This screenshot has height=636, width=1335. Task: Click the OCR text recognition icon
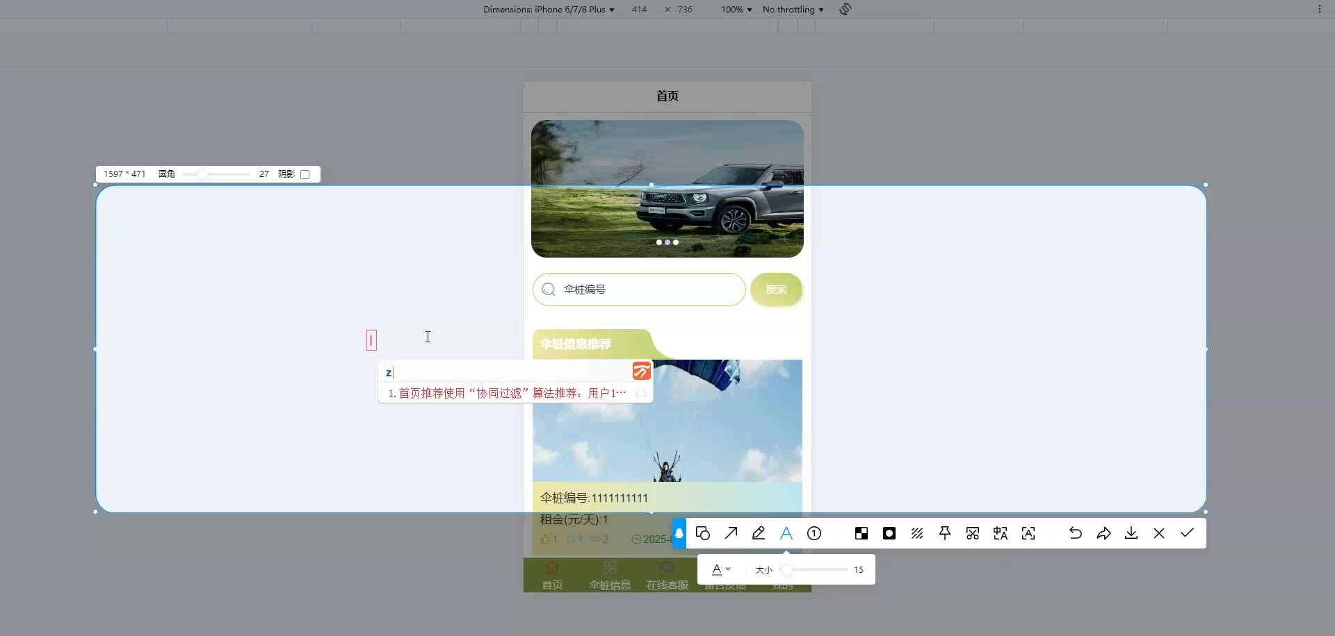click(1028, 533)
